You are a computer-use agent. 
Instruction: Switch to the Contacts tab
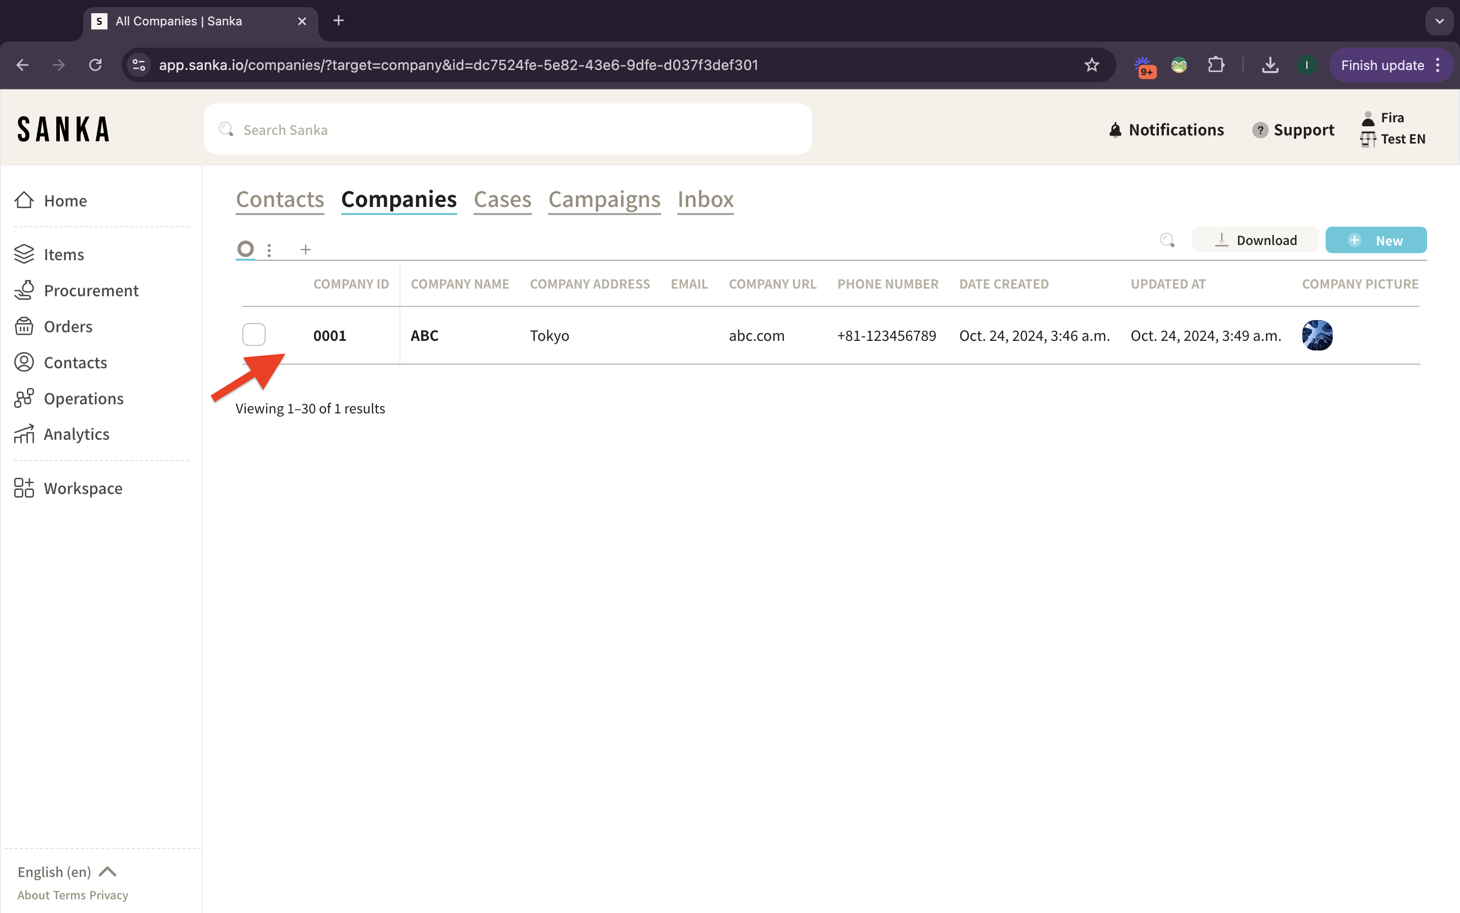pyautogui.click(x=280, y=199)
